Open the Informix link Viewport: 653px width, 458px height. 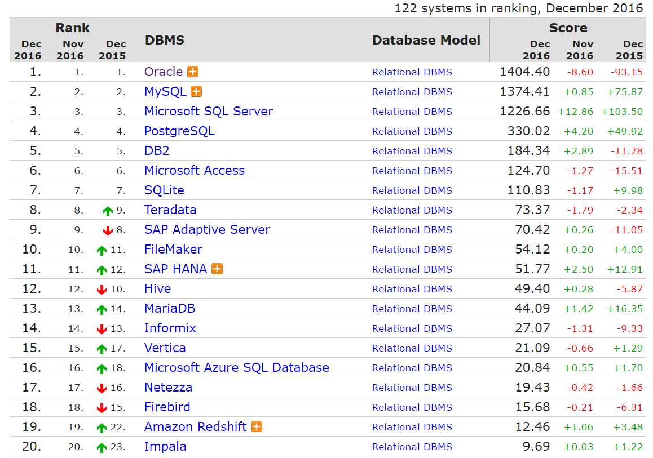170,328
